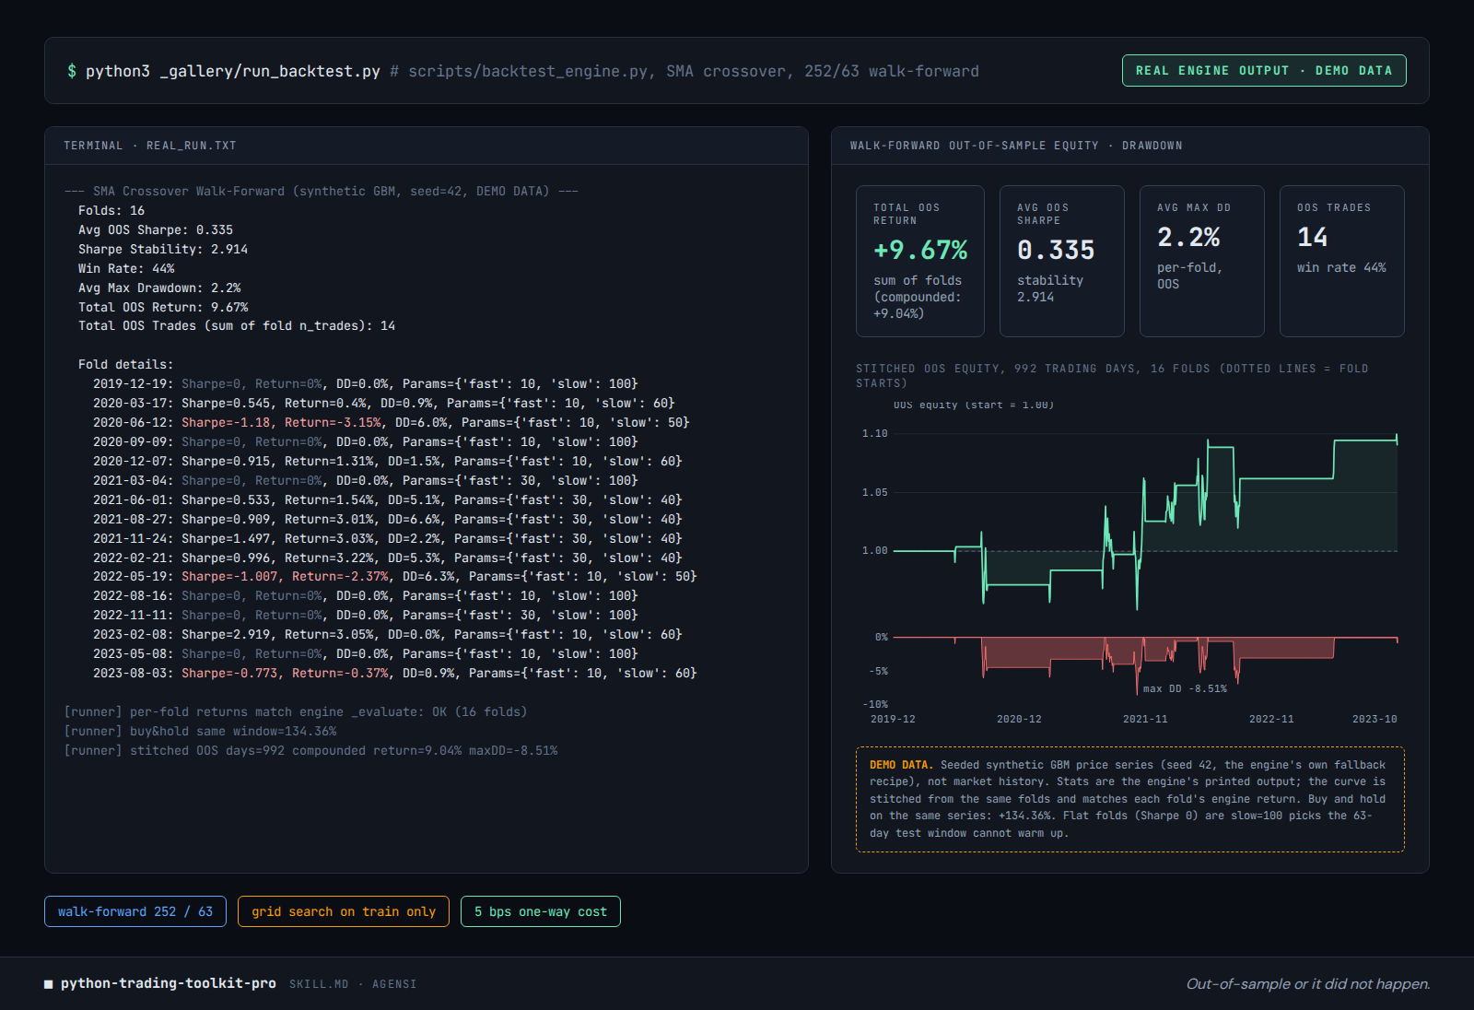Click the 'Win Rate: 44%' line
The height and width of the screenshot is (1010, 1474).
[126, 269]
